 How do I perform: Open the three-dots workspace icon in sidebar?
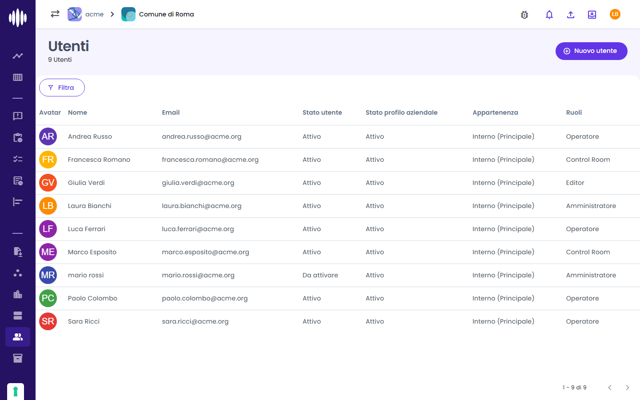pos(18,273)
